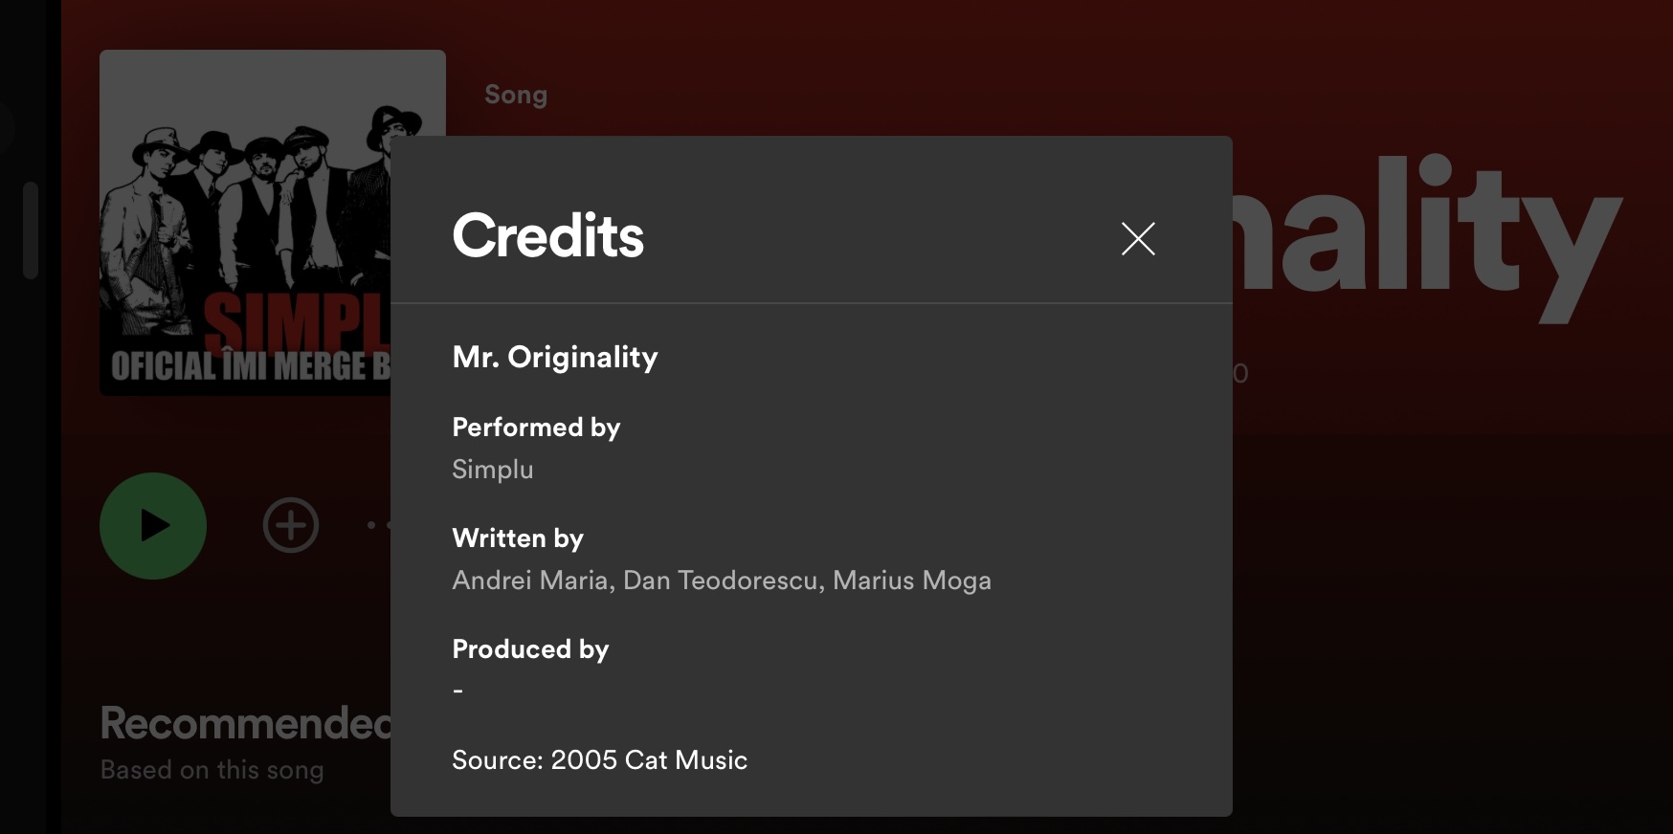Click the Source: 2005 Cat Music text
The image size is (1673, 834).
pyautogui.click(x=599, y=760)
